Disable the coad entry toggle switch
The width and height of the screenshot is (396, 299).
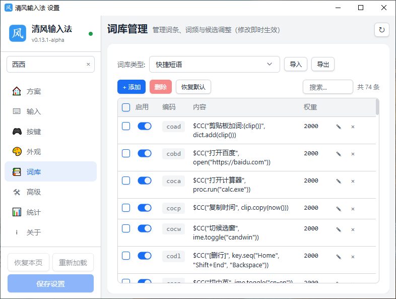[145, 126]
